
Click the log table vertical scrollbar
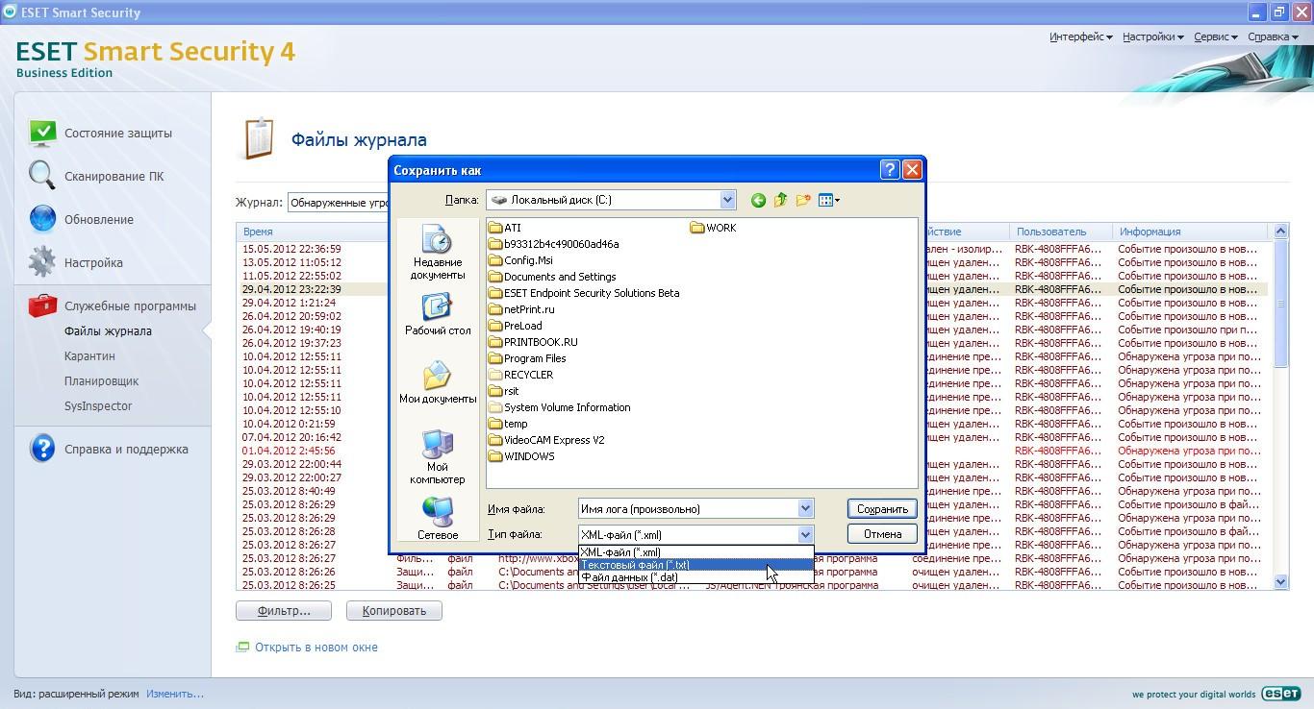(x=1280, y=406)
